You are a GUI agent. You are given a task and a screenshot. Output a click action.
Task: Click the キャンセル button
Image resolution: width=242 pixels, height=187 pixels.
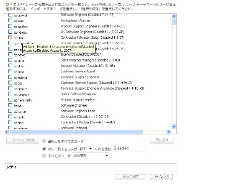(x=161, y=177)
